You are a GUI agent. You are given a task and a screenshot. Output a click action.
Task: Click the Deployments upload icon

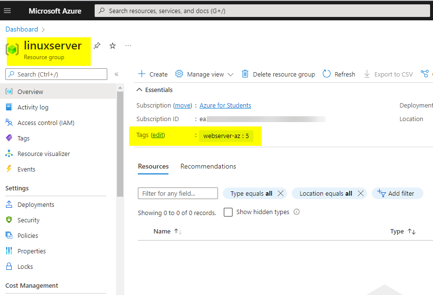tap(9, 204)
